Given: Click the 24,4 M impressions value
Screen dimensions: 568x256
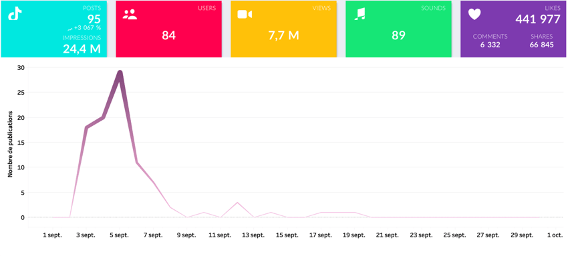Looking at the screenshot, I should click(82, 49).
